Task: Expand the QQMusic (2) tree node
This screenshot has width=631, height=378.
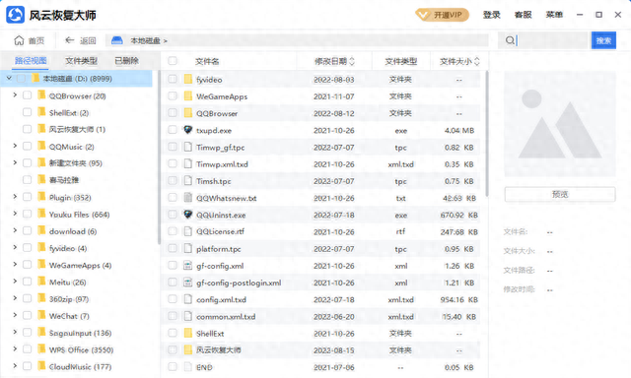Action: coord(15,146)
